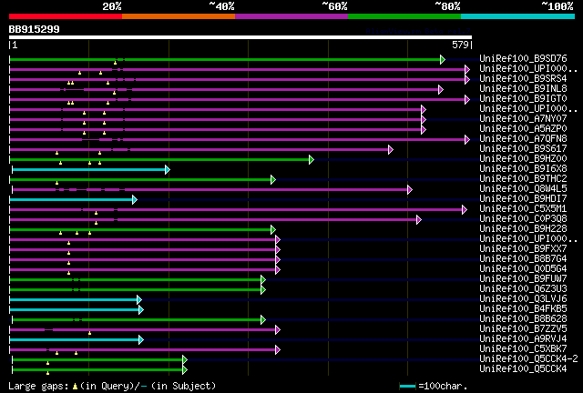The width and height of the screenshot is (583, 393).
Task: Select the UniRef100_Q8W4L5 label
Action: tap(523, 188)
